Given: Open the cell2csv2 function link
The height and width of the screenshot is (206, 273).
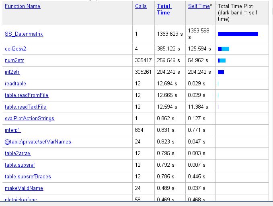Looking at the screenshot, I should pos(15,49).
